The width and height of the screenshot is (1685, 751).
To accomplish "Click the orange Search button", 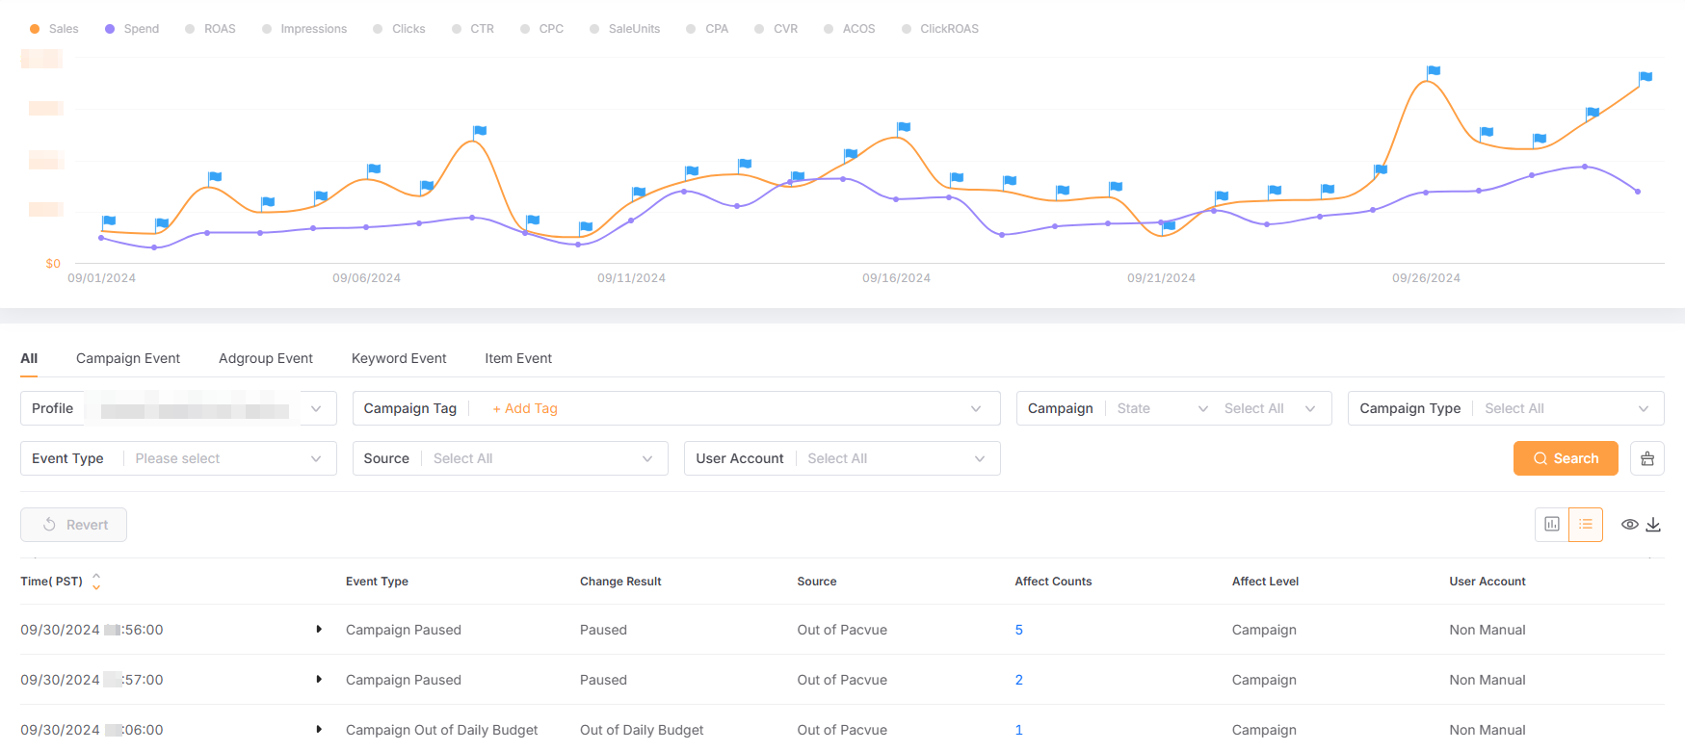I will click(x=1565, y=459).
